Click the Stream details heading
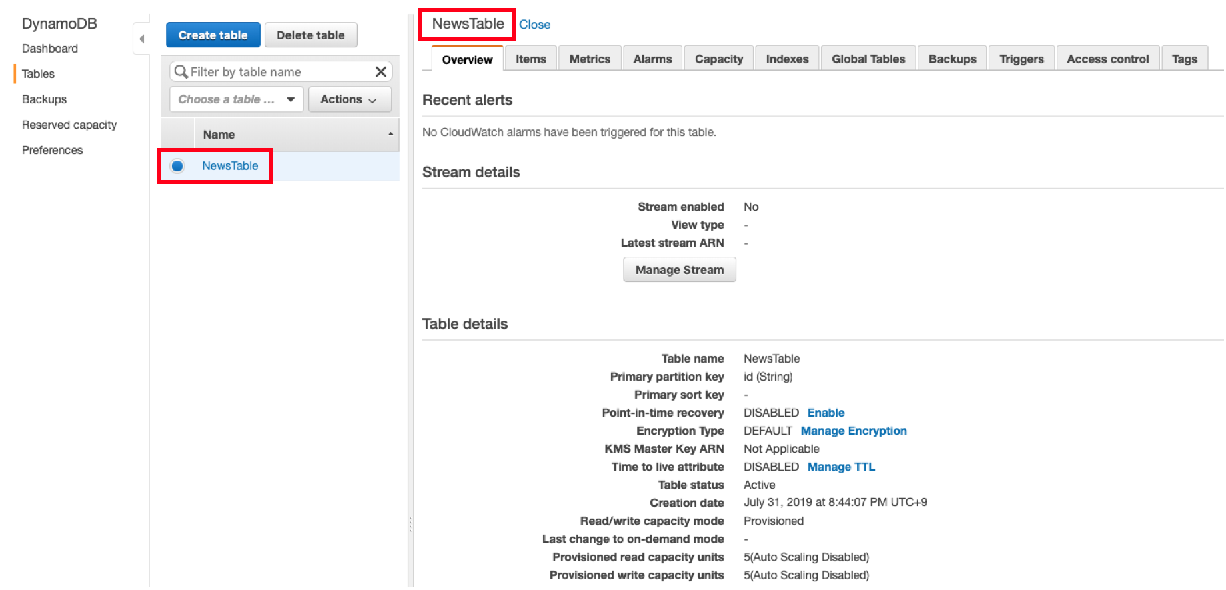The height and width of the screenshot is (590, 1226). point(471,172)
